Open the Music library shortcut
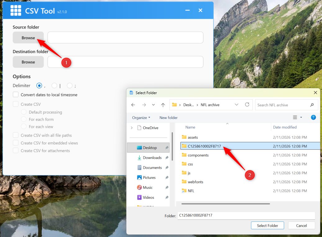 pos(147,188)
